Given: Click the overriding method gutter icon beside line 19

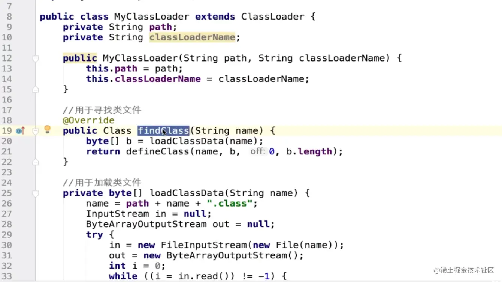Looking at the screenshot, I should 19,130.
